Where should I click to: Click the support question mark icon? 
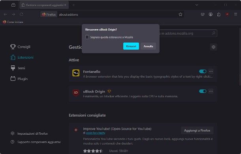(13, 142)
